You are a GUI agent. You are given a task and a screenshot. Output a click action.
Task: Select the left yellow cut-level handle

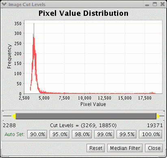(13, 116)
